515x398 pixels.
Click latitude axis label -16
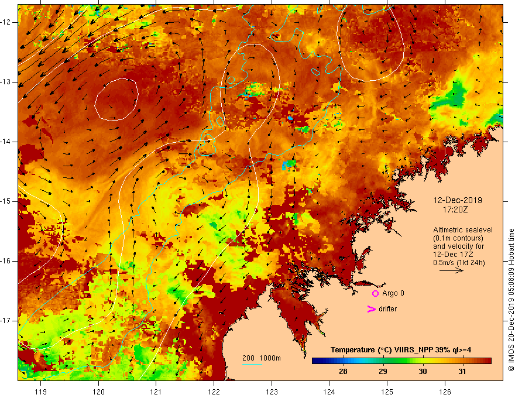tap(6, 261)
